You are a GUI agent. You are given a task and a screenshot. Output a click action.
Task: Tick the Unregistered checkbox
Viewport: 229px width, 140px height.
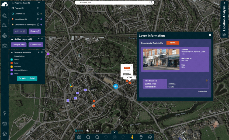[x=38, y=19]
